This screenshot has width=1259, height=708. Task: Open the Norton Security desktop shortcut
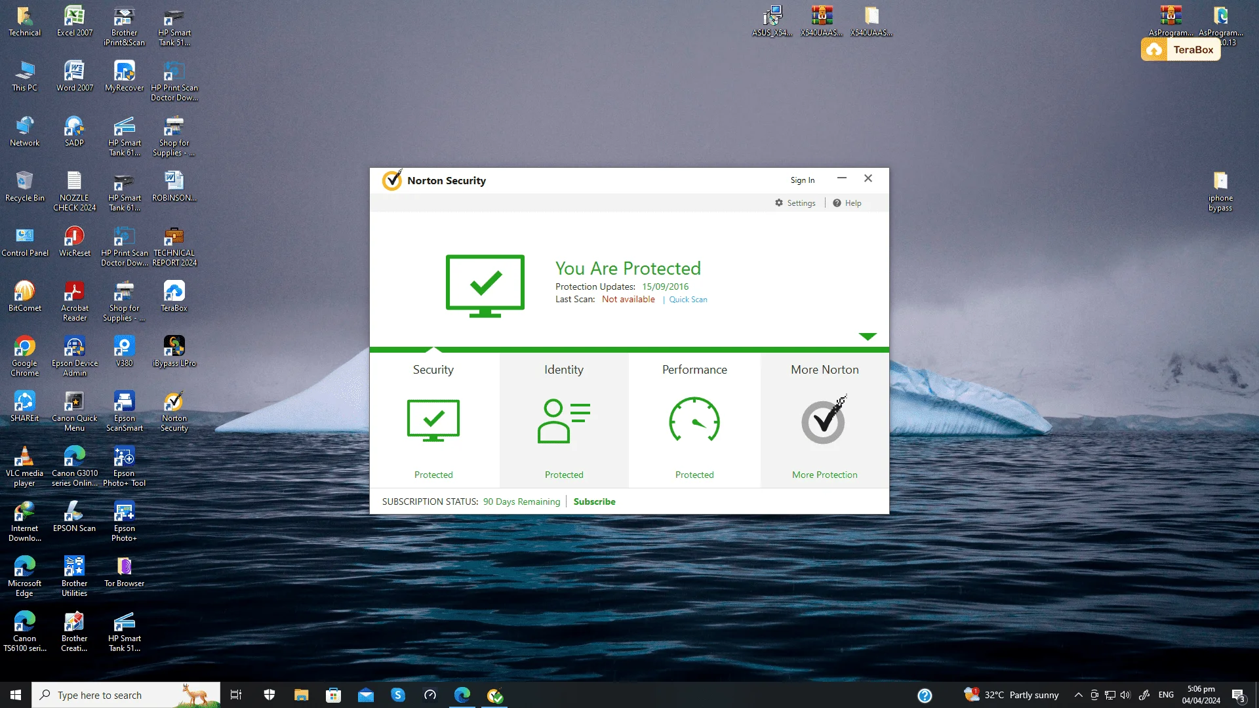(174, 412)
